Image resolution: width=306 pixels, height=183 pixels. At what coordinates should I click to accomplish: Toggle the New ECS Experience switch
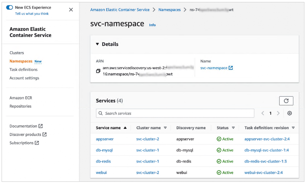[10, 7]
